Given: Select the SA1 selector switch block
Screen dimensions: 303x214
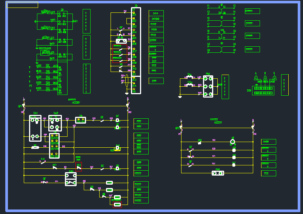Looking at the screenshot, I should (x=35, y=128).
